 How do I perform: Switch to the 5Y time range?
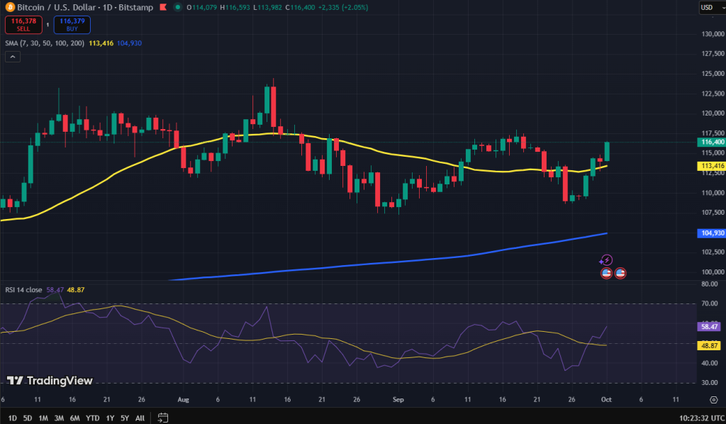click(x=125, y=418)
